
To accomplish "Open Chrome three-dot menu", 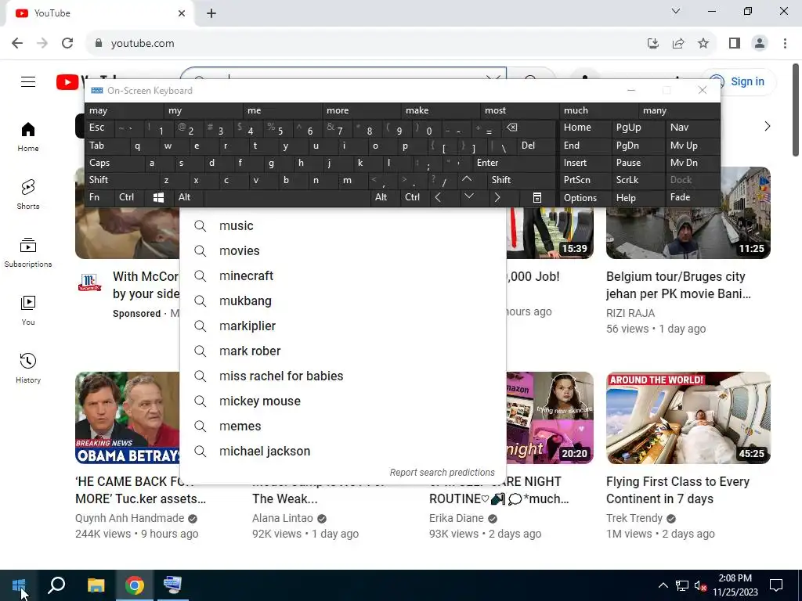I will pyautogui.click(x=785, y=44).
